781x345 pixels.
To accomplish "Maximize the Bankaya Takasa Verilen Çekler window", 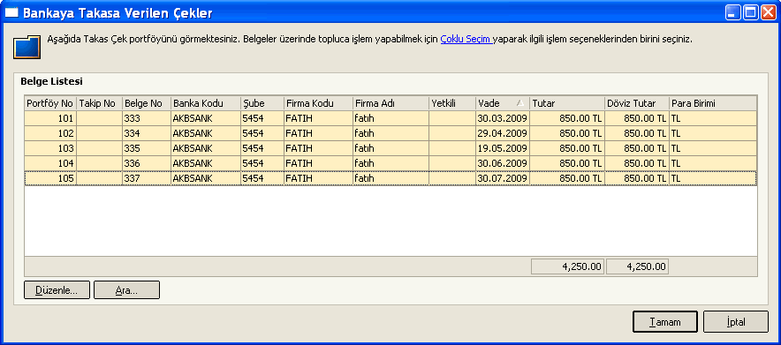I will pyautogui.click(x=750, y=13).
